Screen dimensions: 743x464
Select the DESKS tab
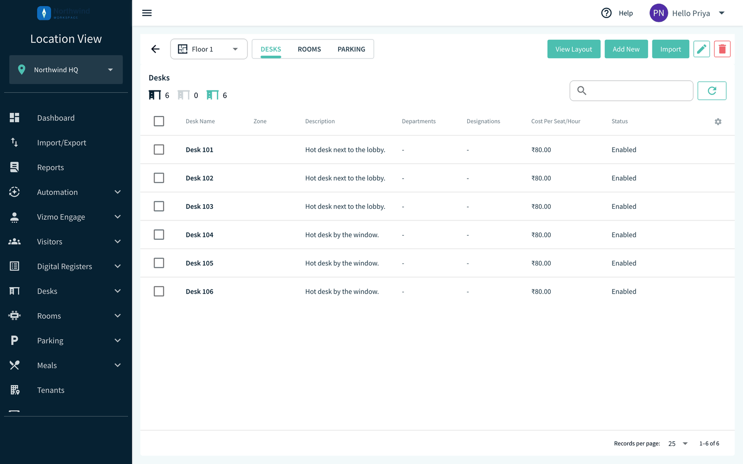point(271,49)
